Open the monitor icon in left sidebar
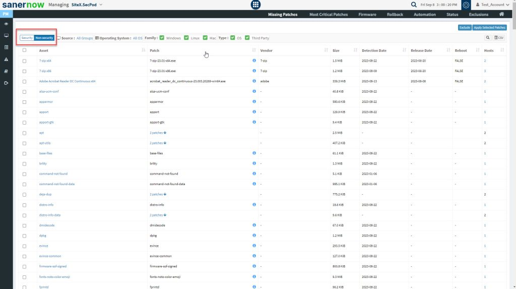Image resolution: width=516 pixels, height=289 pixels. (6, 35)
